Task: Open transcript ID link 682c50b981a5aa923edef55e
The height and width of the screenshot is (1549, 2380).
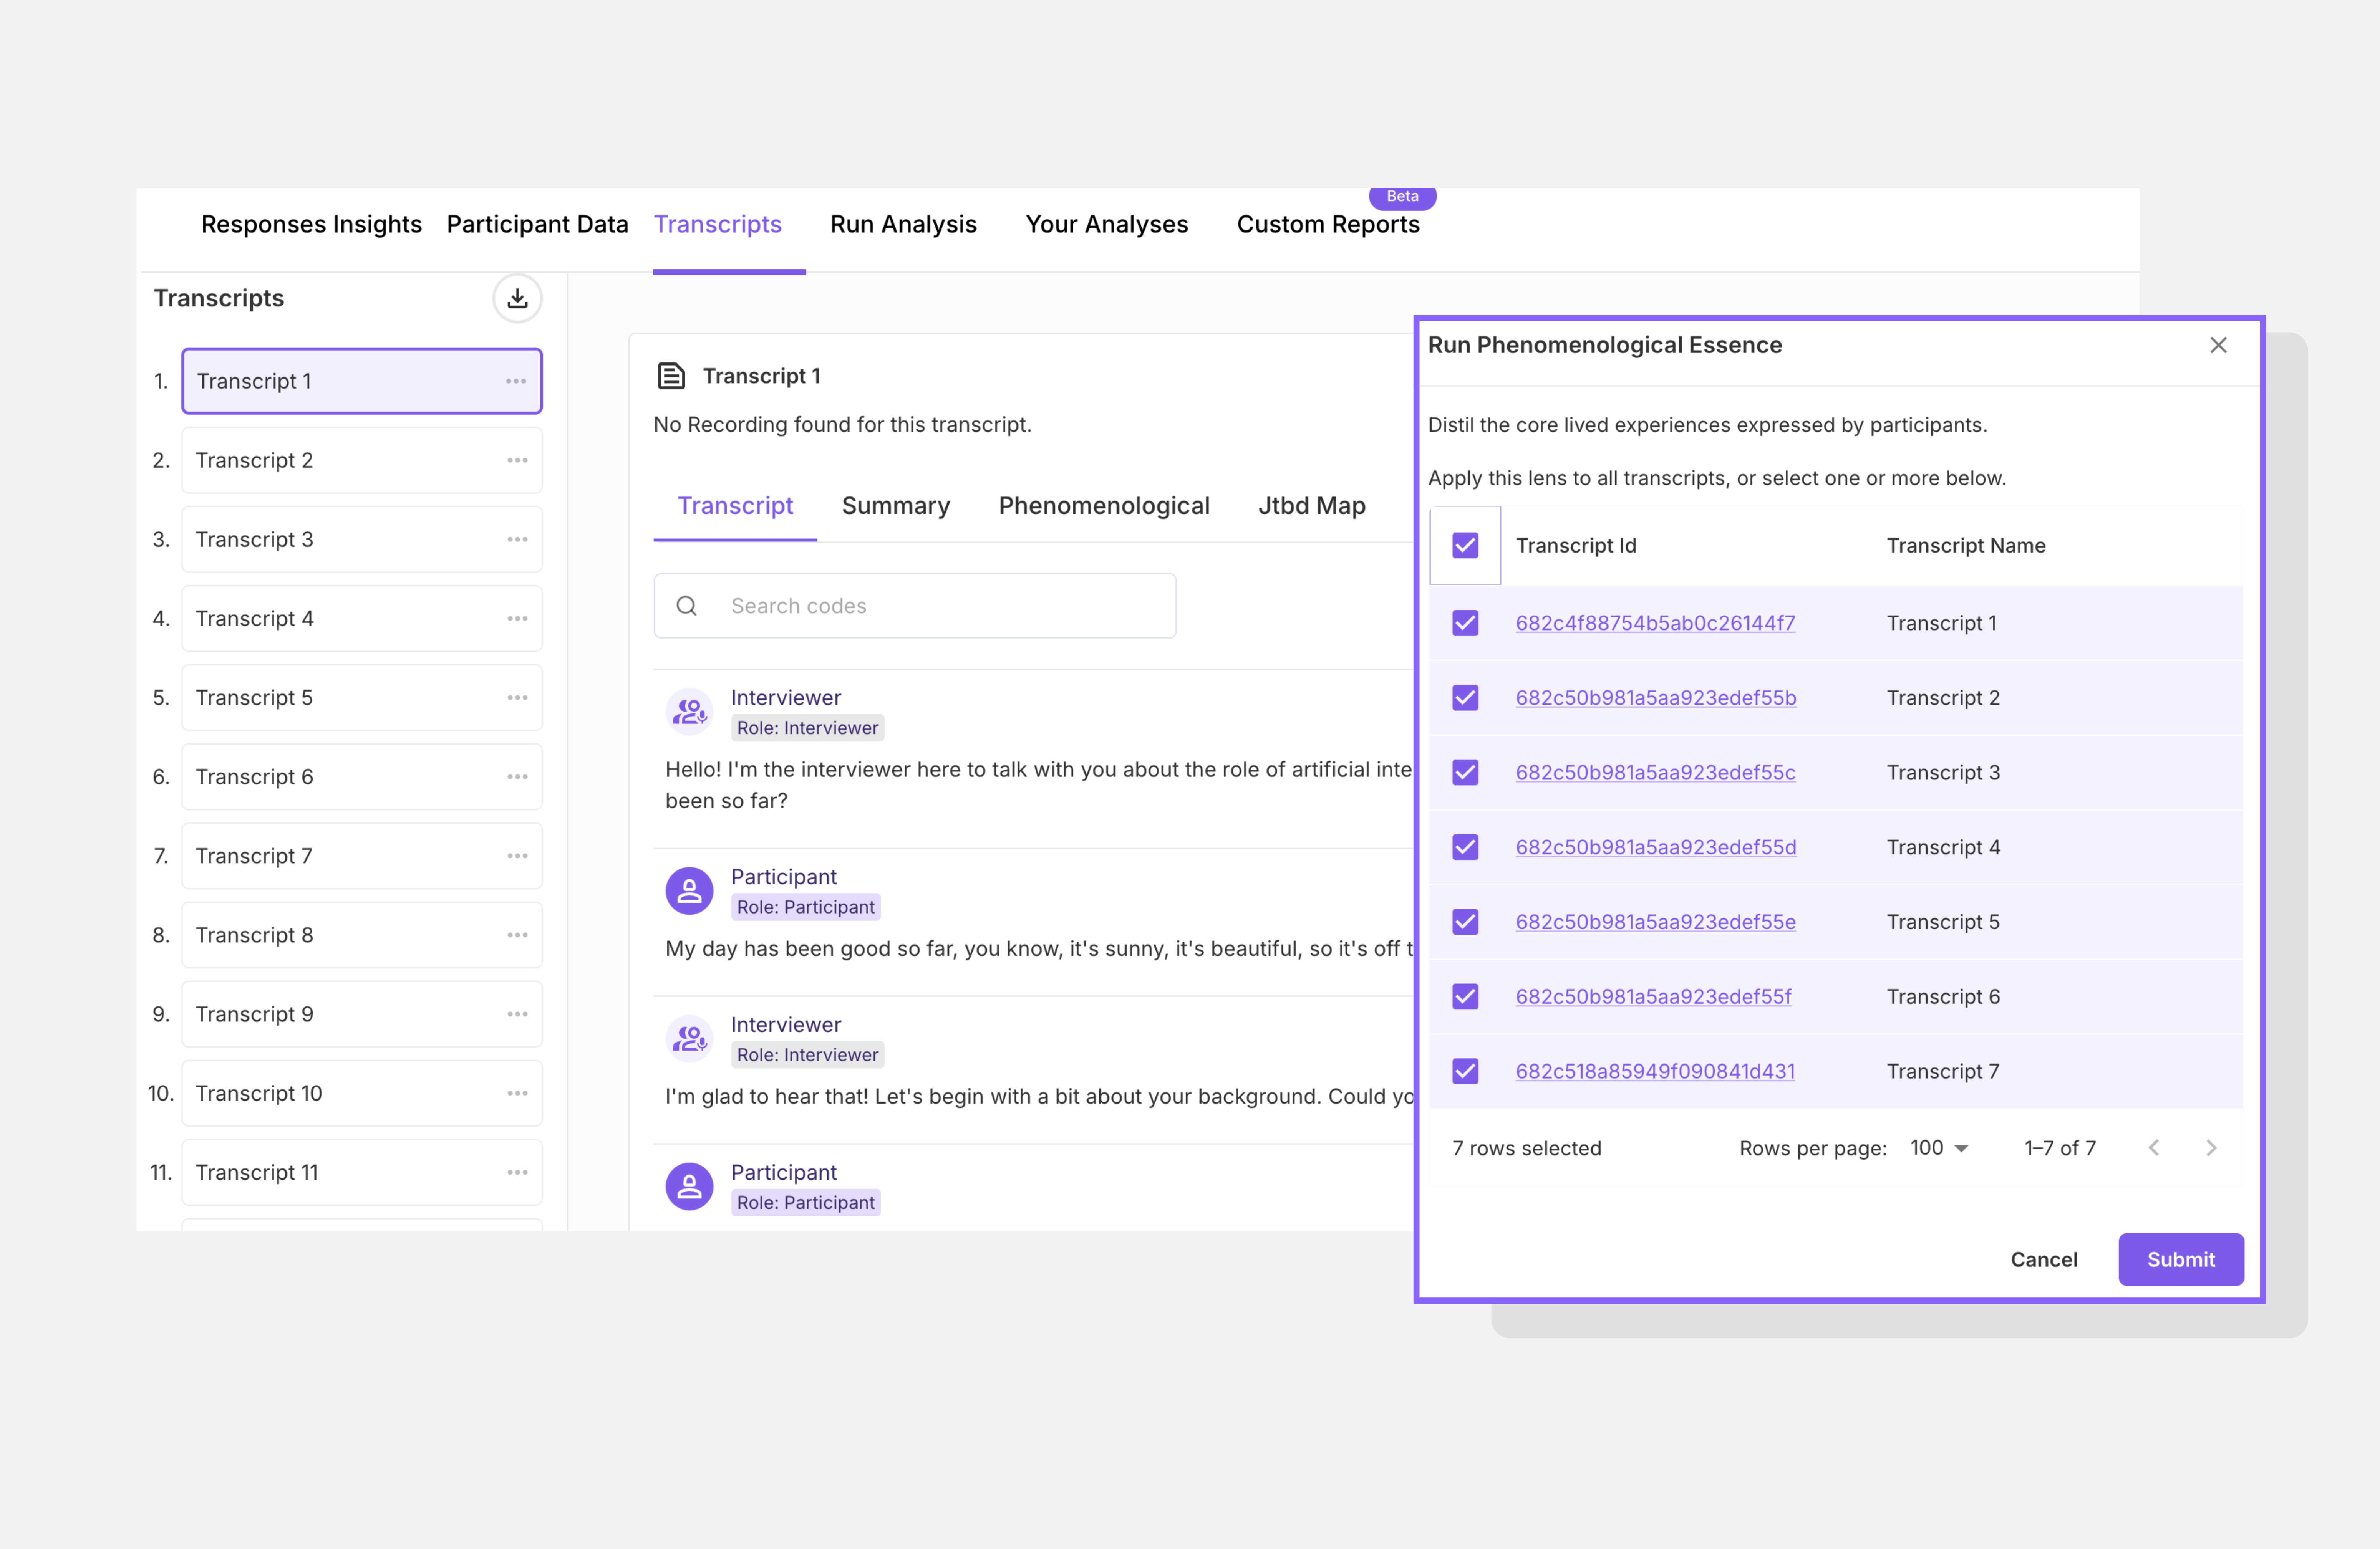Action: click(x=1655, y=922)
